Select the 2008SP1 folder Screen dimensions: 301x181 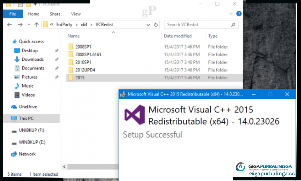coord(83,47)
